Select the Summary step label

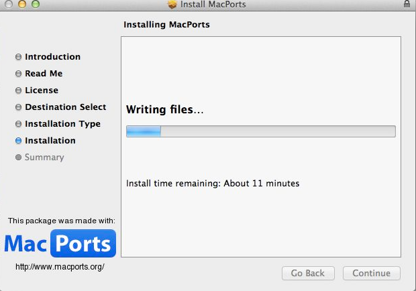tap(44, 158)
